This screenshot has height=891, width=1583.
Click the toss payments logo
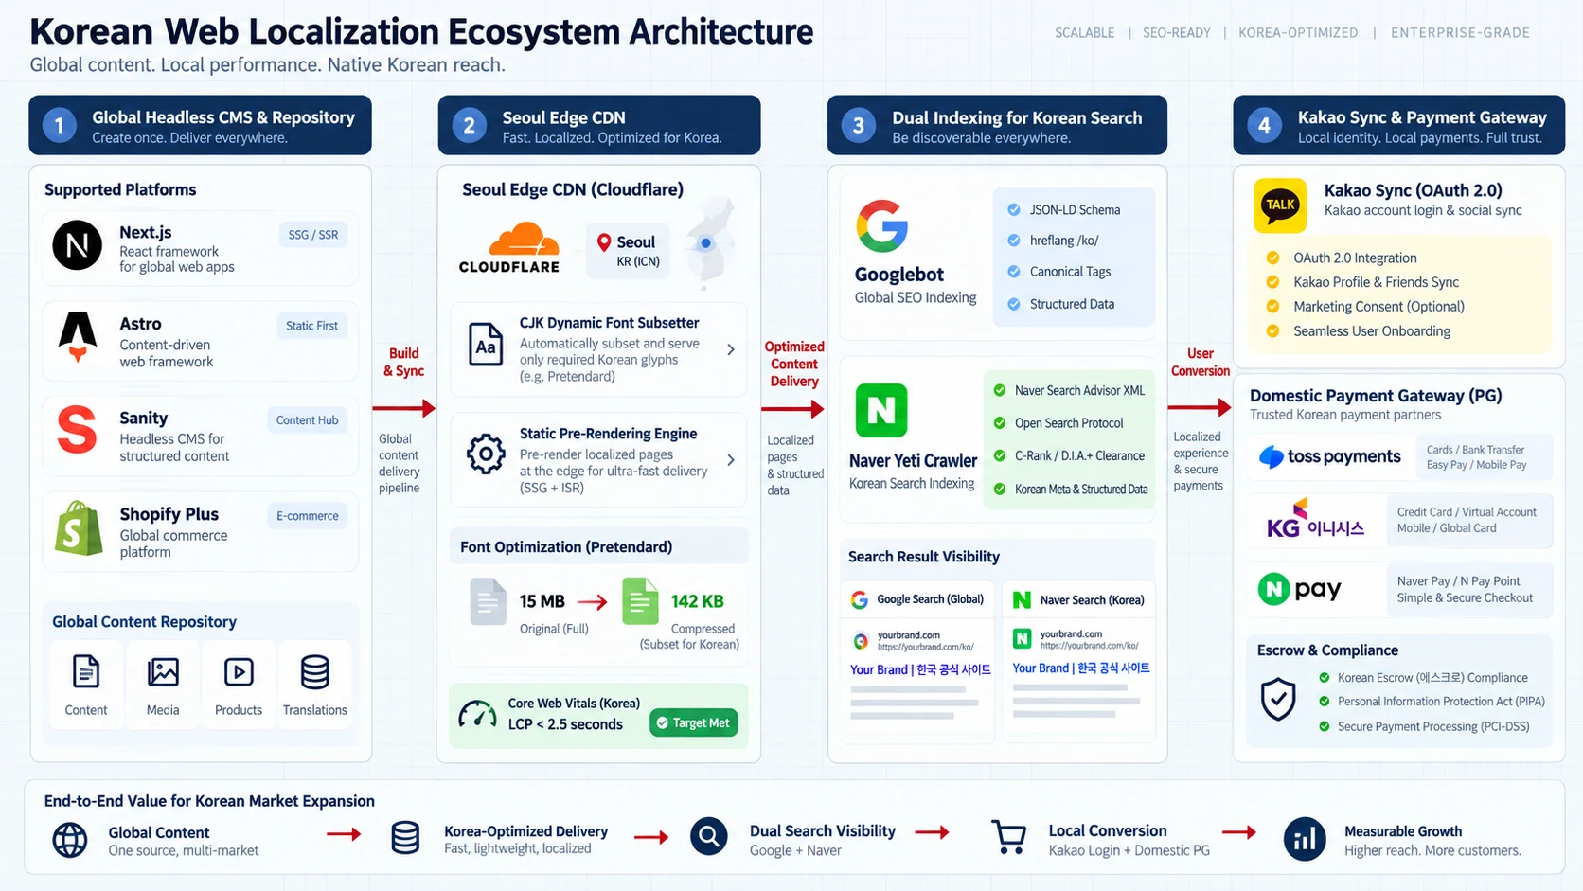tap(1330, 457)
